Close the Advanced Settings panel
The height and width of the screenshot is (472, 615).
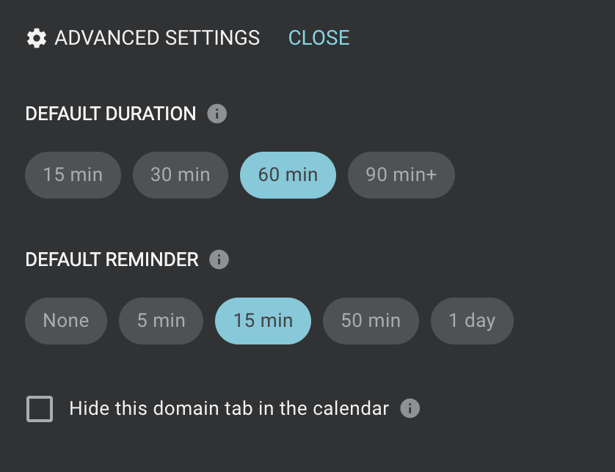coord(319,38)
